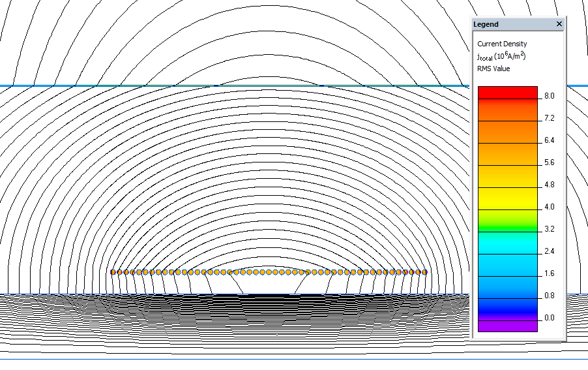Close the Legend window
Viewport: 588px width, 370px height.
coord(559,24)
